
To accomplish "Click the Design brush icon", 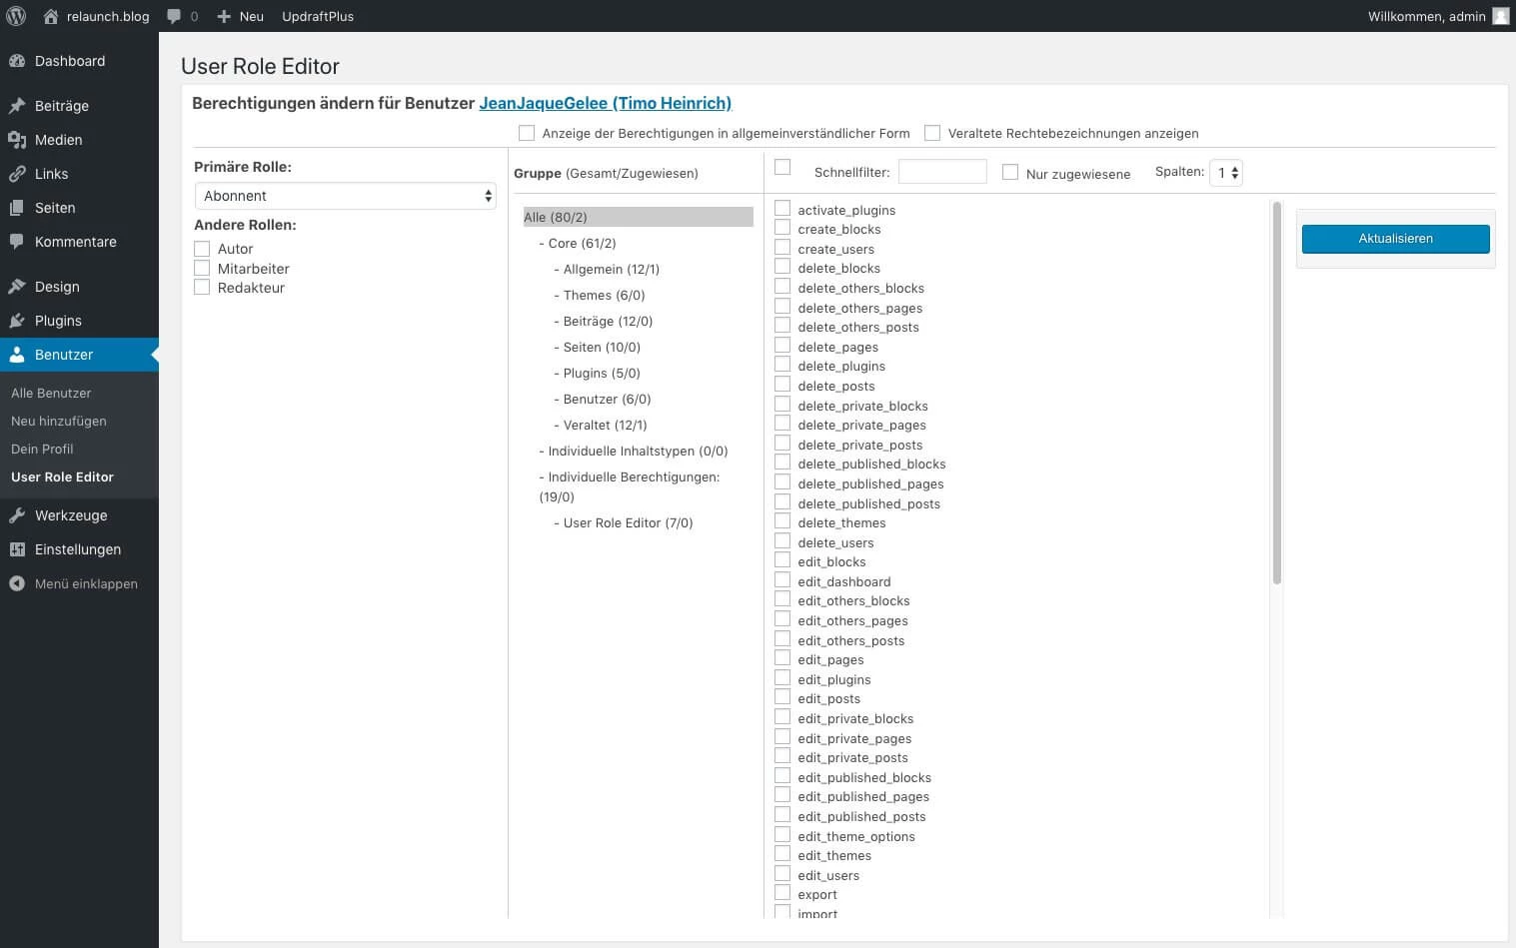I will (17, 287).
